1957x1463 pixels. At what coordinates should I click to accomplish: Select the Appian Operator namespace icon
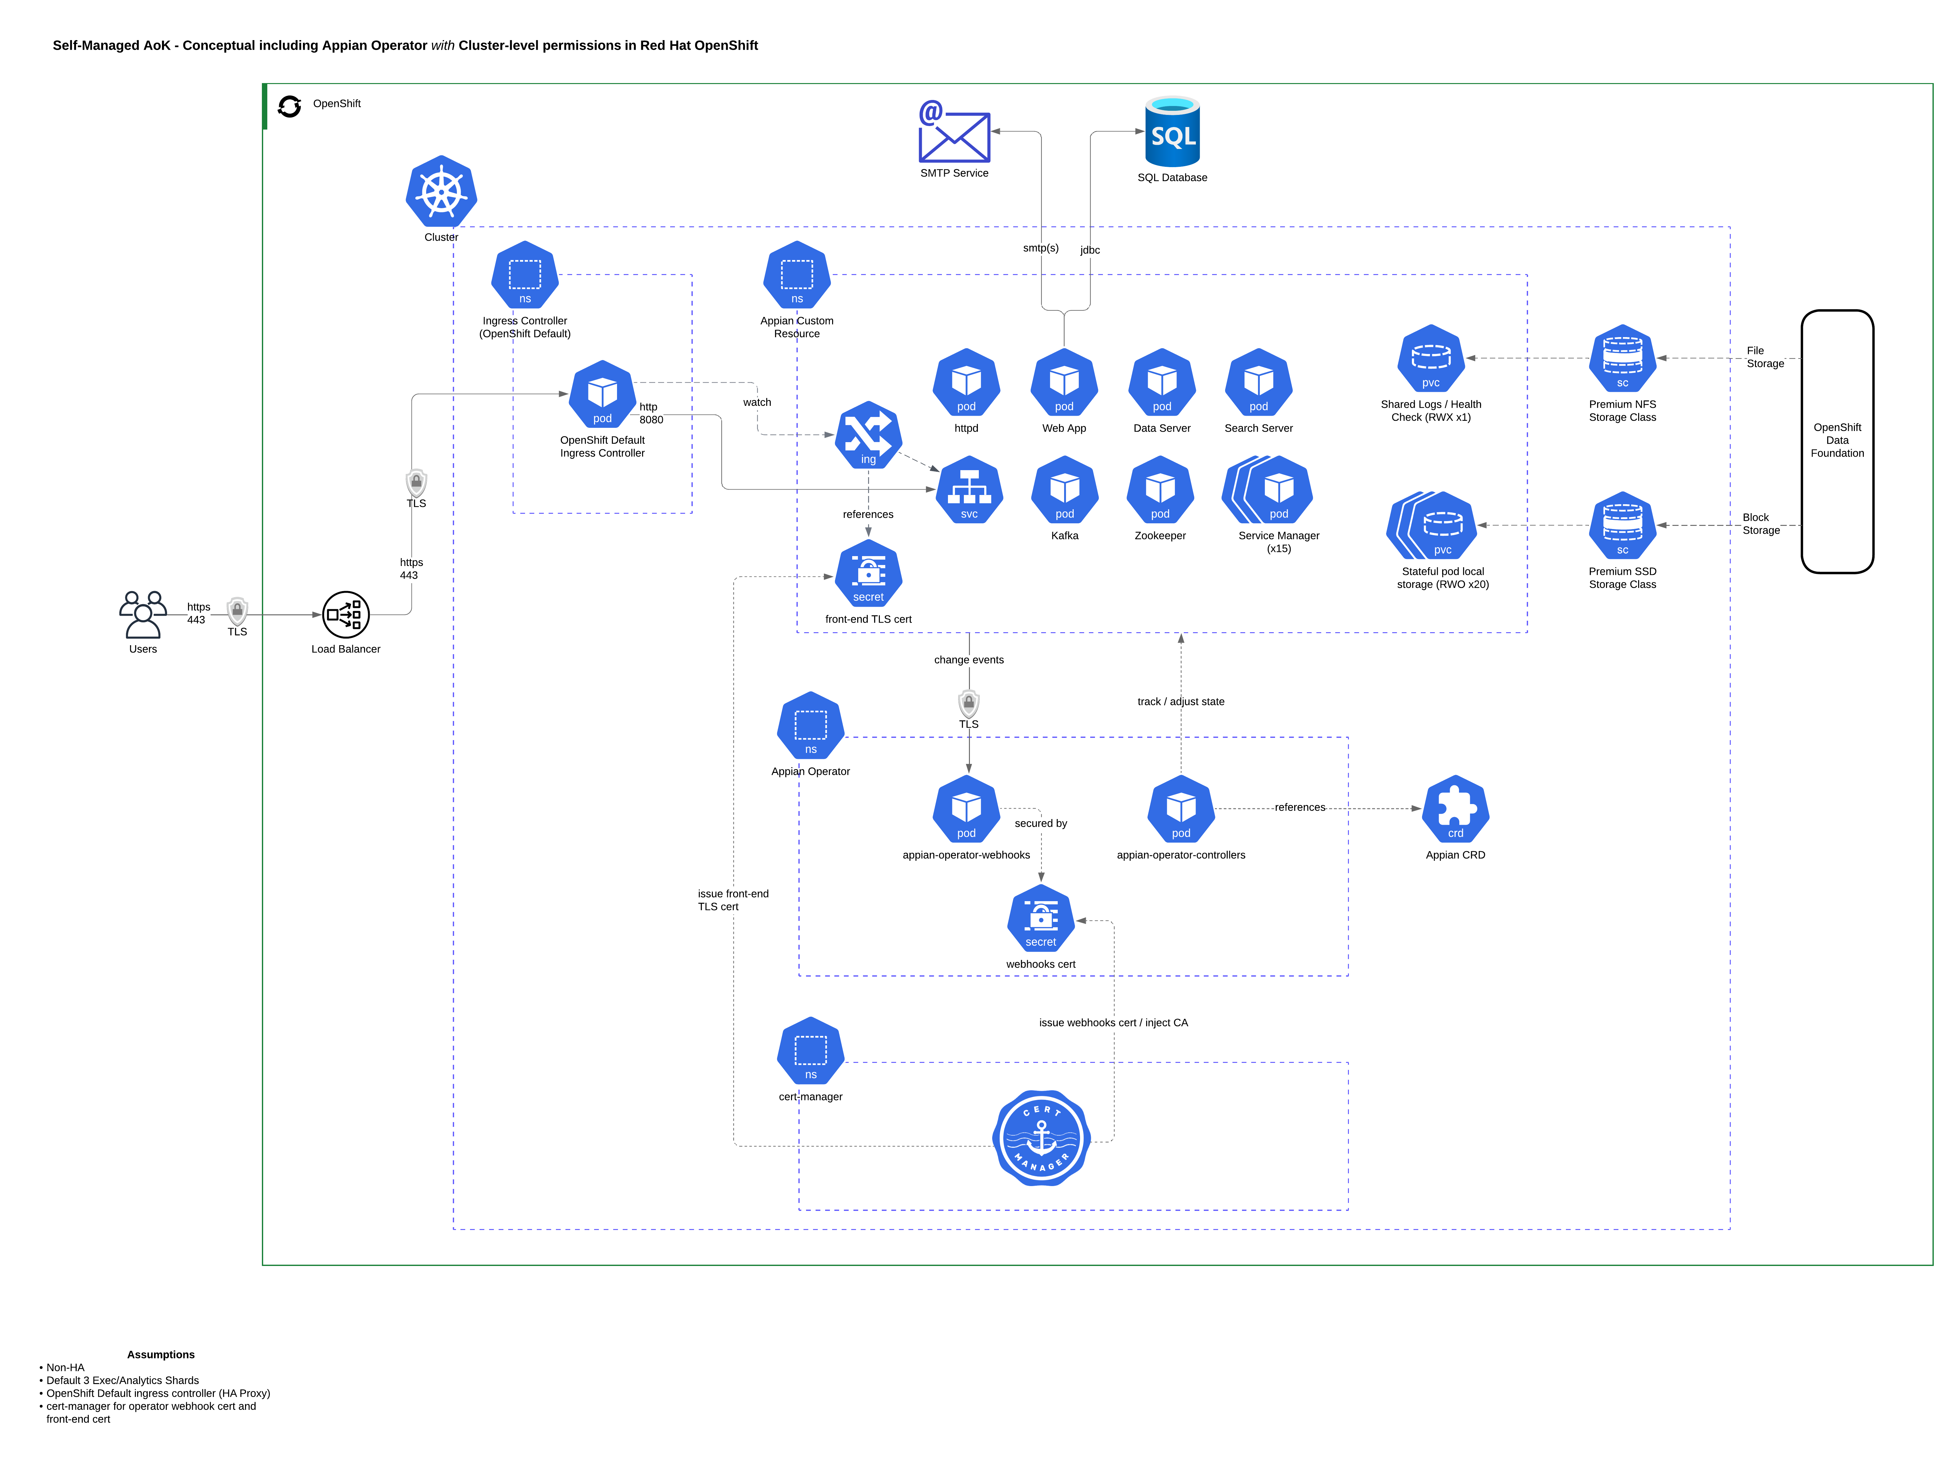point(810,726)
